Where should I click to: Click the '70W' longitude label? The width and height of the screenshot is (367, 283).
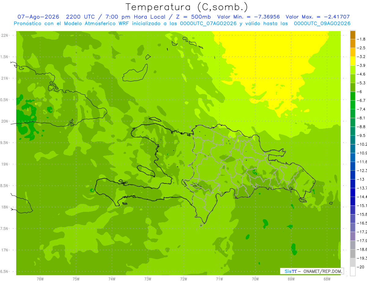point(255,279)
